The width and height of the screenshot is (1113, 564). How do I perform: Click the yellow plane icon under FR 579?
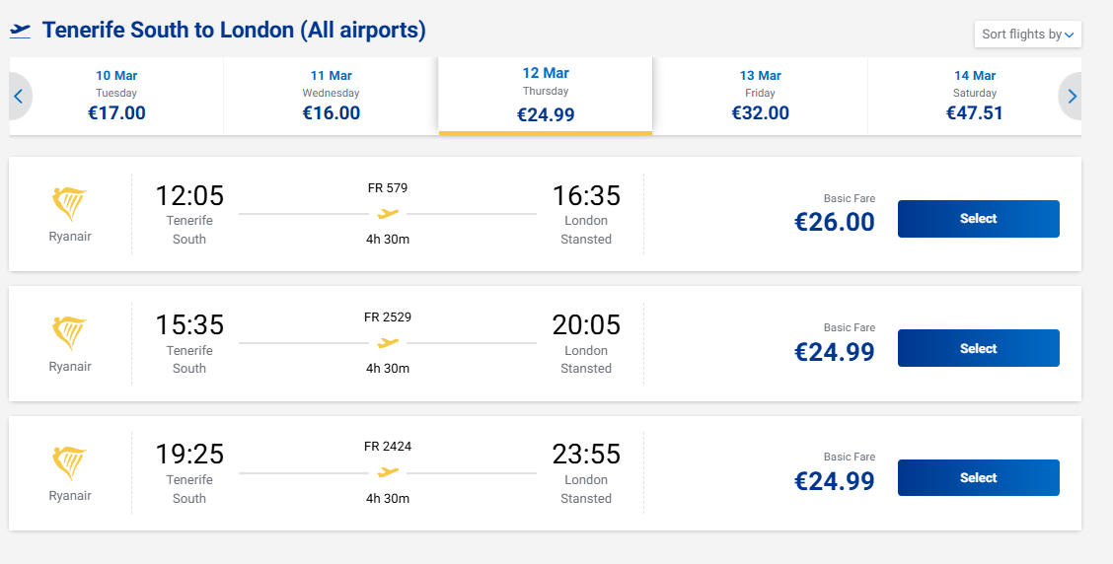click(388, 214)
